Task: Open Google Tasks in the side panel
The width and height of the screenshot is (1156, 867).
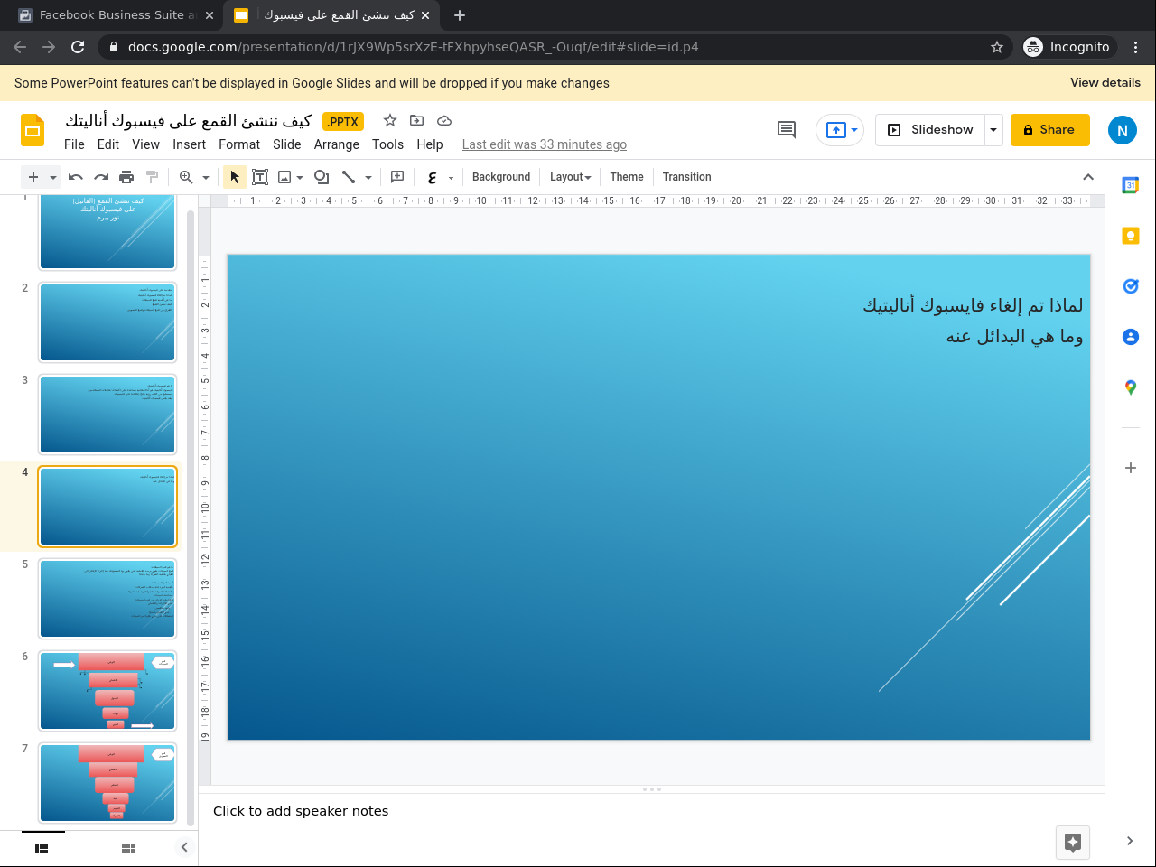Action: coord(1131,286)
